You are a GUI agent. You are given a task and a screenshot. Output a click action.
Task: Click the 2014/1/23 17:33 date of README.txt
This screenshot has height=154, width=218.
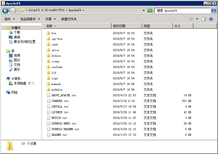click(x=124, y=135)
